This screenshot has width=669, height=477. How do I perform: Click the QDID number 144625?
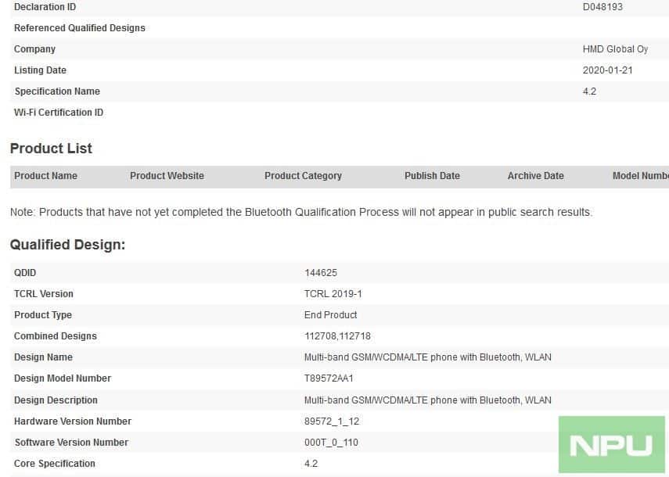[321, 273]
